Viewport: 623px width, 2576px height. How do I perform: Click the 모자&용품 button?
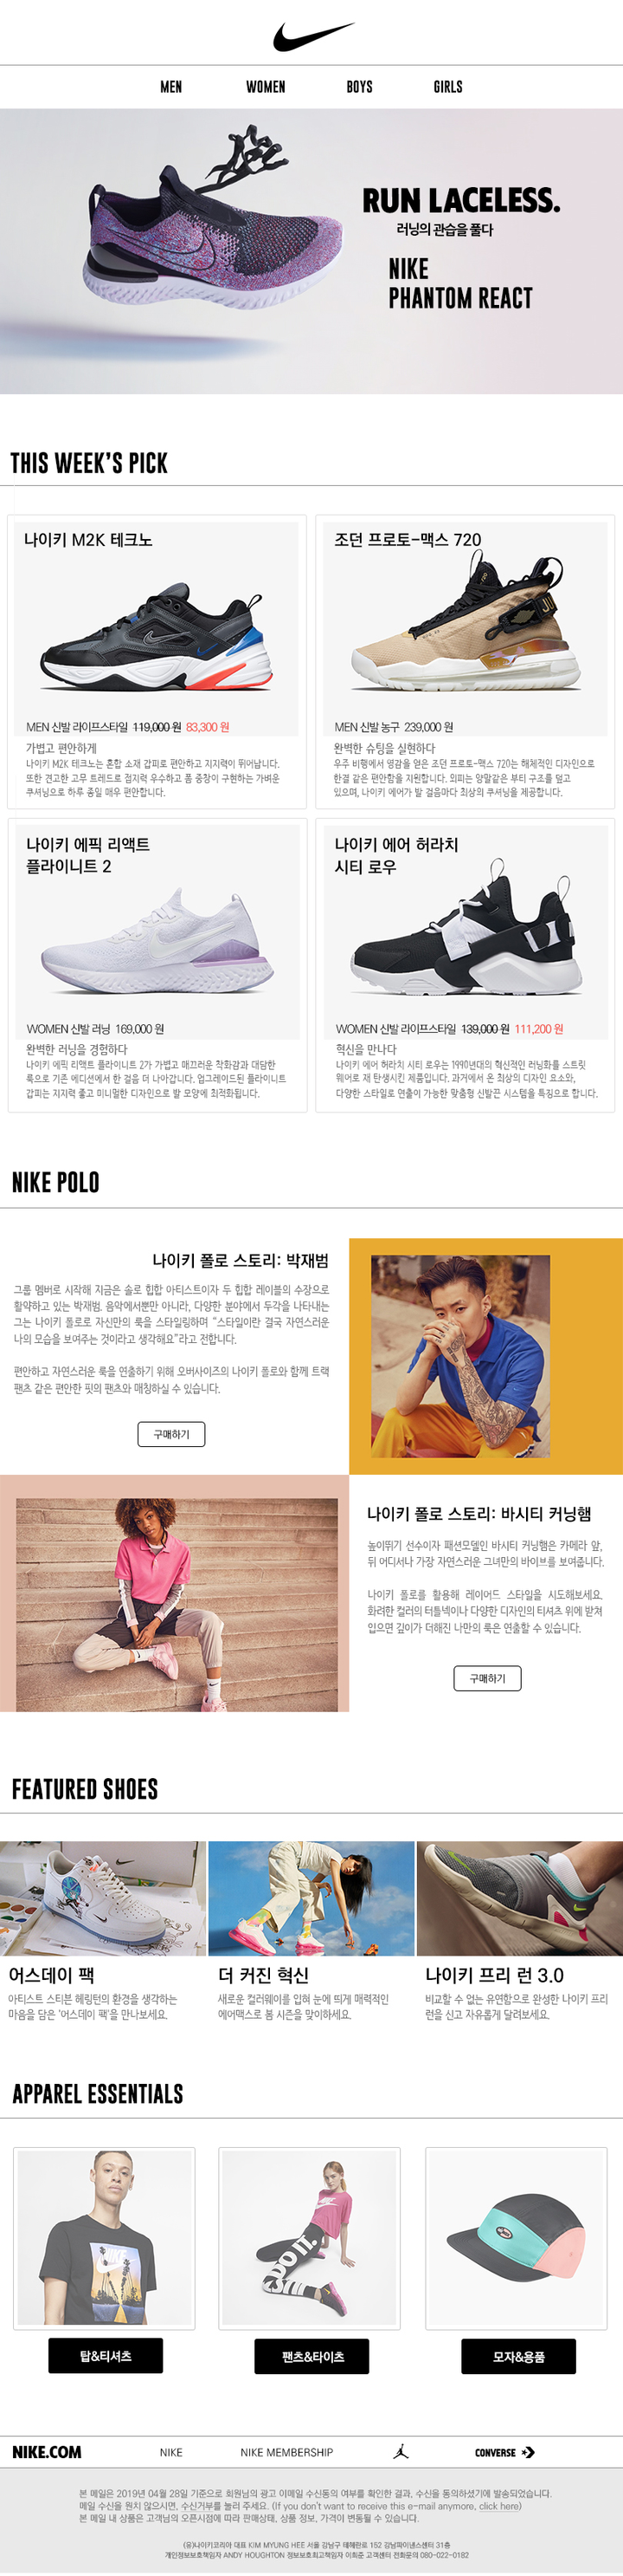(x=518, y=2356)
